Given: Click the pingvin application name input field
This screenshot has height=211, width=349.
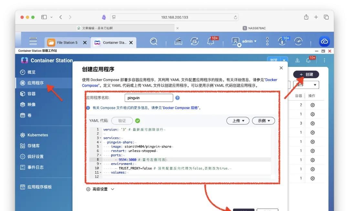Looking at the screenshot, I should [149, 98].
